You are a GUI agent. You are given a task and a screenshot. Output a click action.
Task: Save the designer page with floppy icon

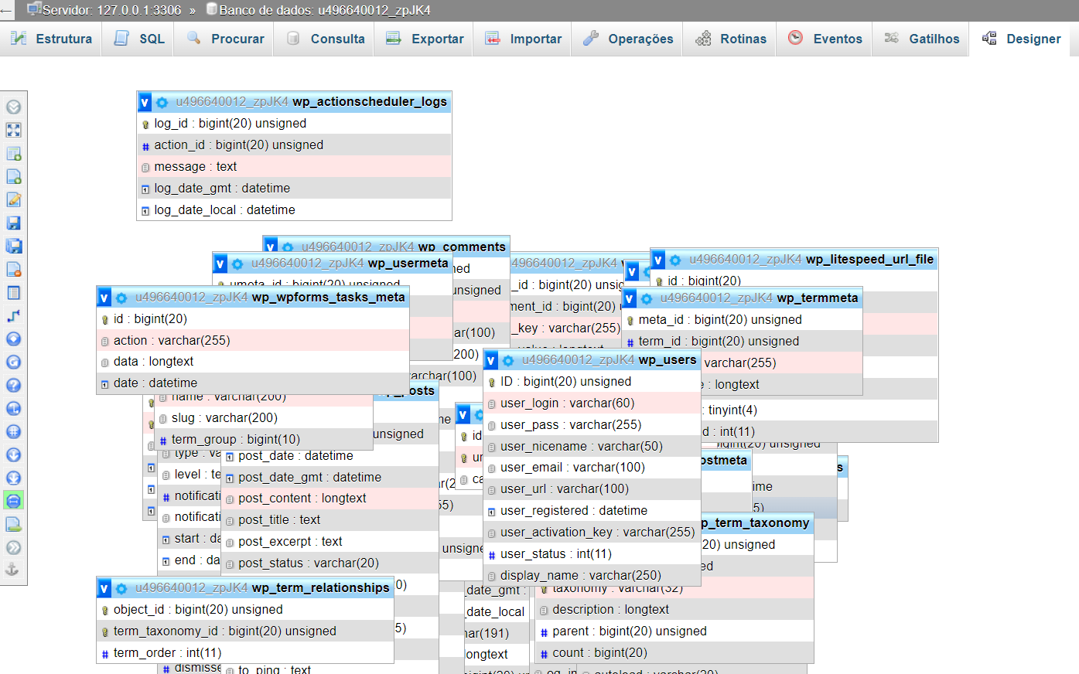pos(13,223)
